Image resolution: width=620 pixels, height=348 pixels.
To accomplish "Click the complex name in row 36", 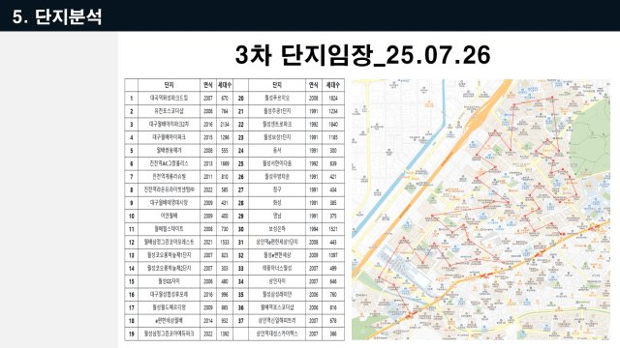I will click(x=277, y=307).
